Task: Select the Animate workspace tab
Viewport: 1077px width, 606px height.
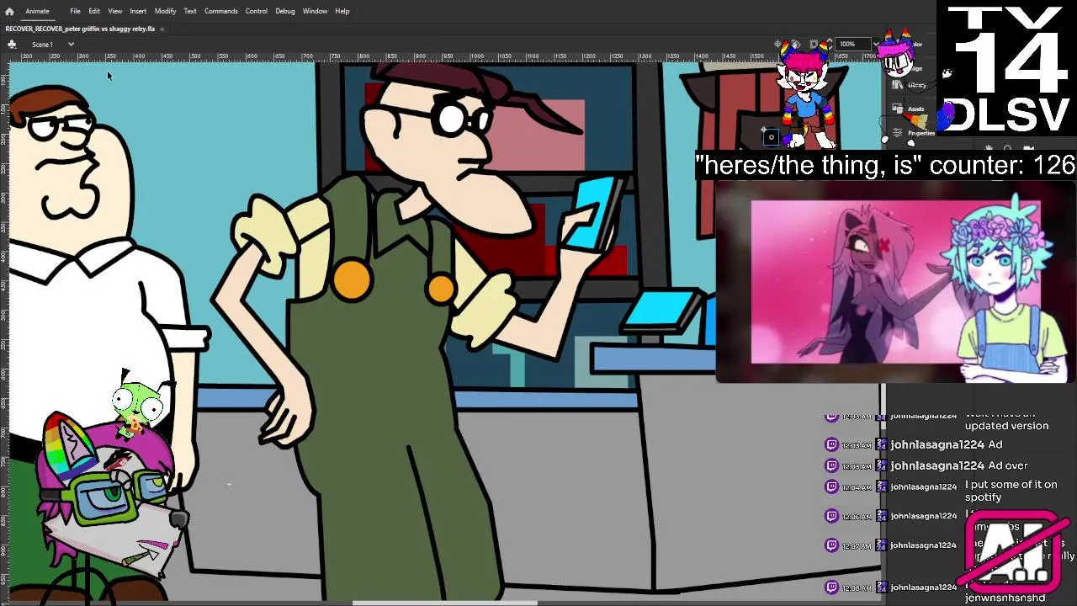Action: pos(37,11)
